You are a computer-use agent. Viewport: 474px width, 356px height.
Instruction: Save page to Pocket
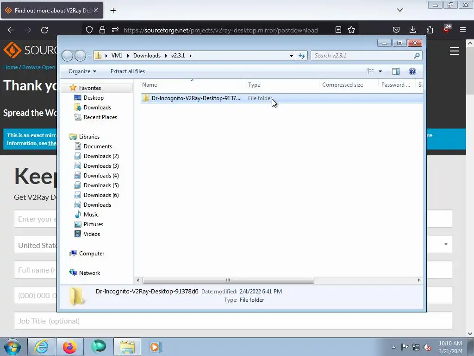click(396, 30)
